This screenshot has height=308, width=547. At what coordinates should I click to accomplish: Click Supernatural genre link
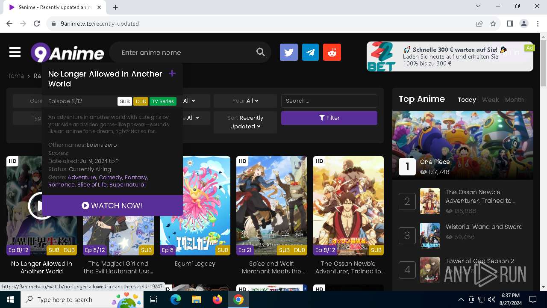[x=127, y=185]
